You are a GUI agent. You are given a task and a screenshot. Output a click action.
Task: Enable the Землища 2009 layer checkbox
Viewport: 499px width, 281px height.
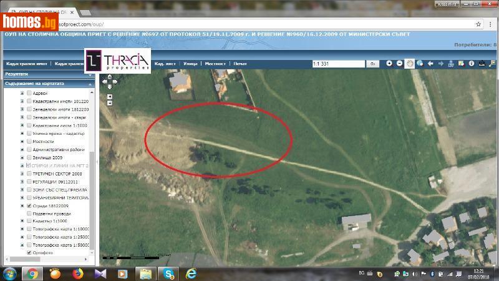(29, 157)
